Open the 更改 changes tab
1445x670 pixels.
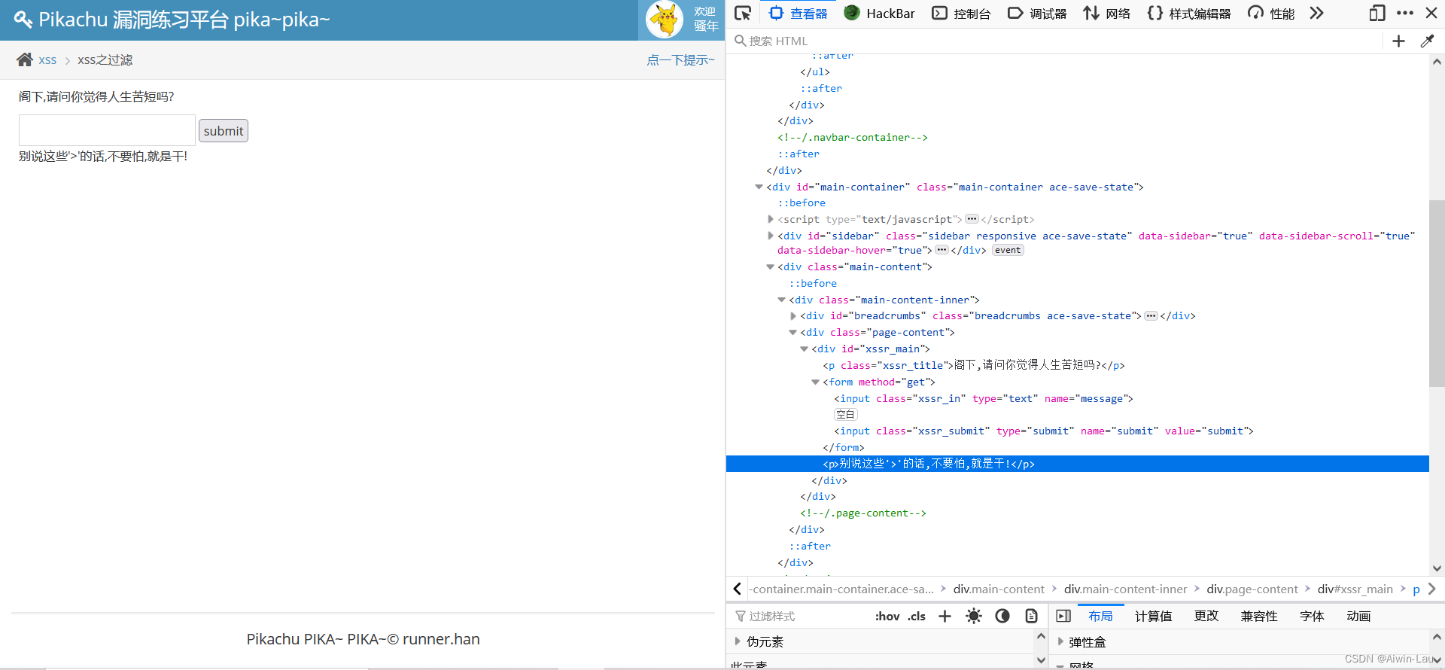1206,616
